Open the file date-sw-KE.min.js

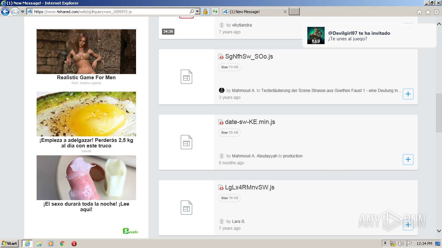(x=250, y=122)
